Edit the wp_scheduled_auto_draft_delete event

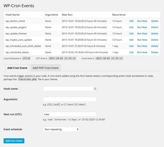[132, 46]
